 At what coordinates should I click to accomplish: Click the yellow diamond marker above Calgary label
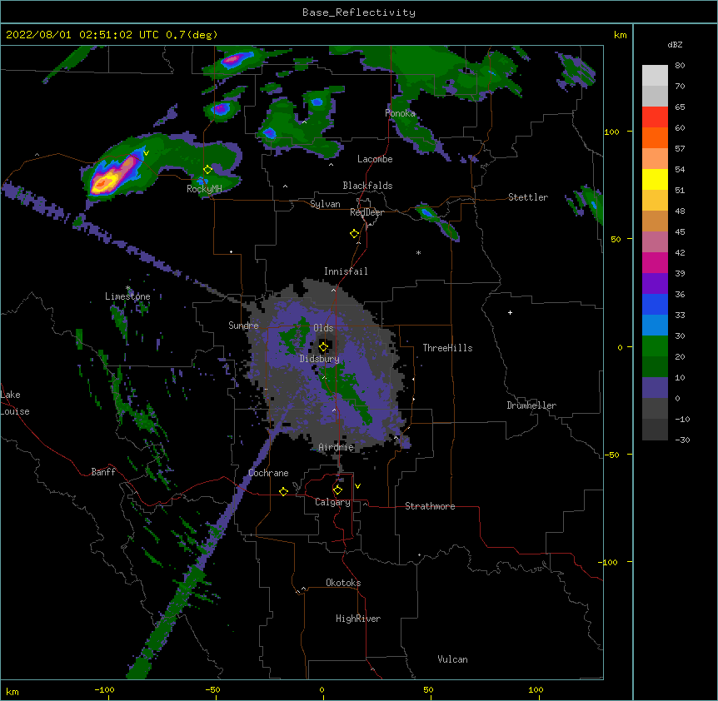[338, 490]
